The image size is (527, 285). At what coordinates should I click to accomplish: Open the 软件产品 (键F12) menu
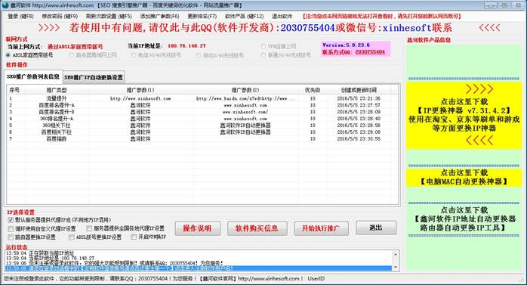click(x=245, y=16)
